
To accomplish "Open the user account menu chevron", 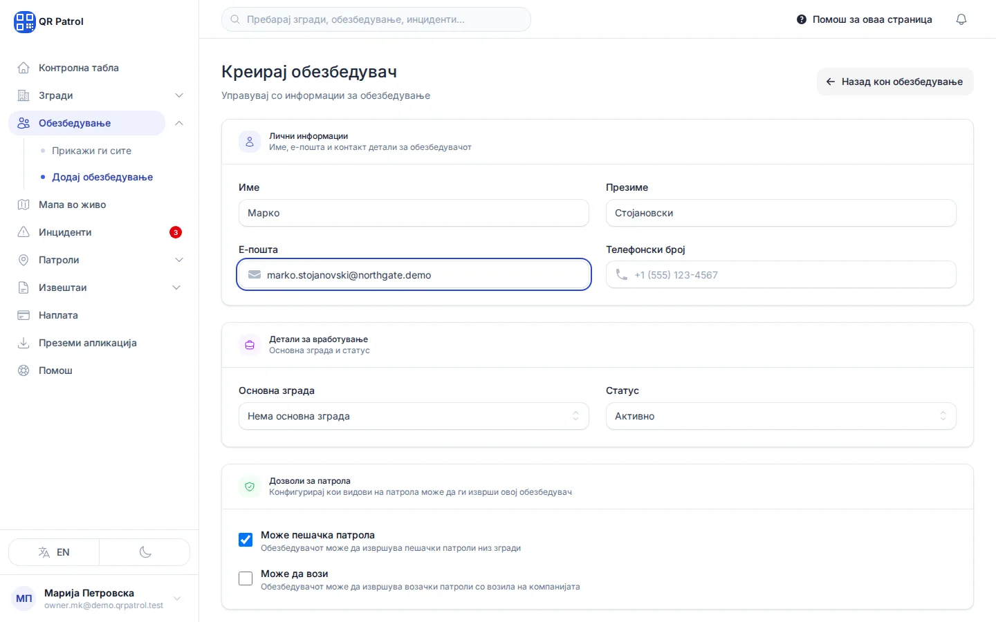I will click(x=177, y=599).
